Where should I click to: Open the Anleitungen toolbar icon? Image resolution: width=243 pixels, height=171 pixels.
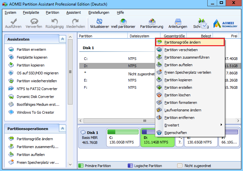point(178,21)
